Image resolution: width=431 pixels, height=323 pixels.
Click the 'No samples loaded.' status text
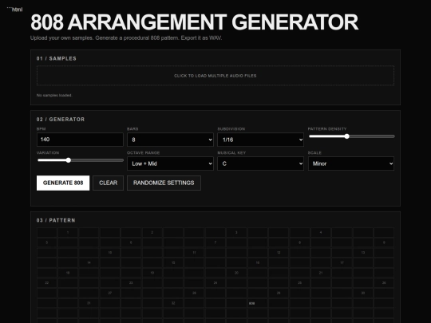tap(54, 96)
